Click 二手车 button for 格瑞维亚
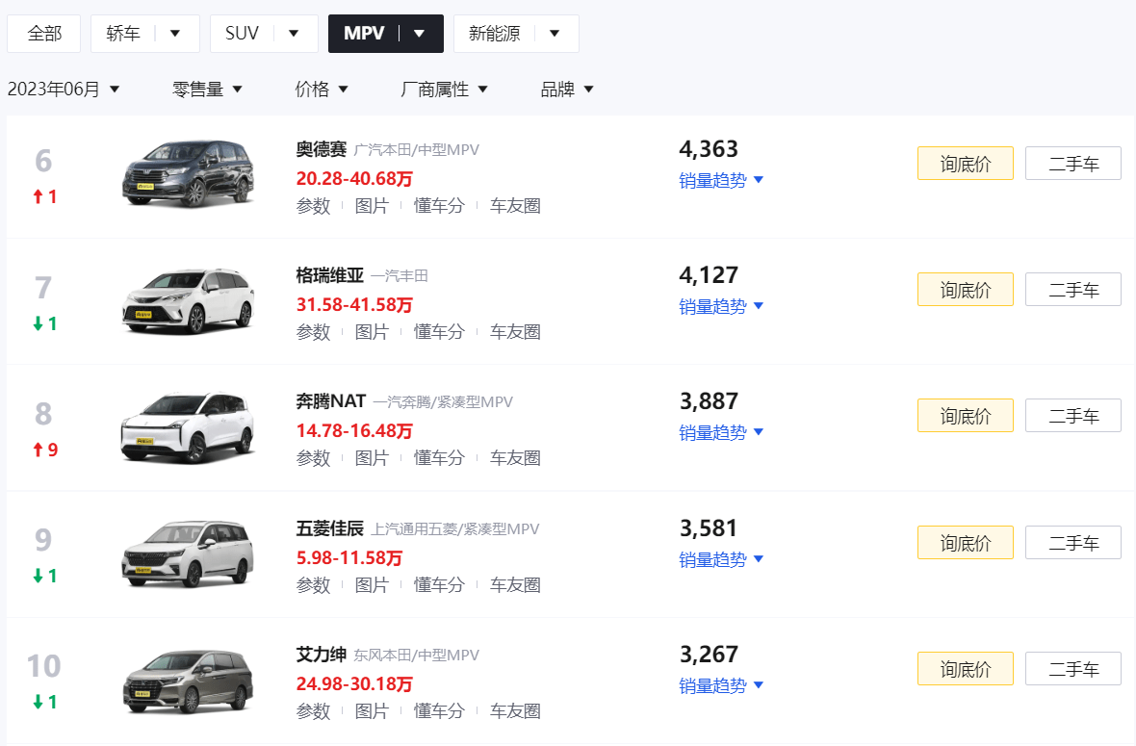 1072,289
